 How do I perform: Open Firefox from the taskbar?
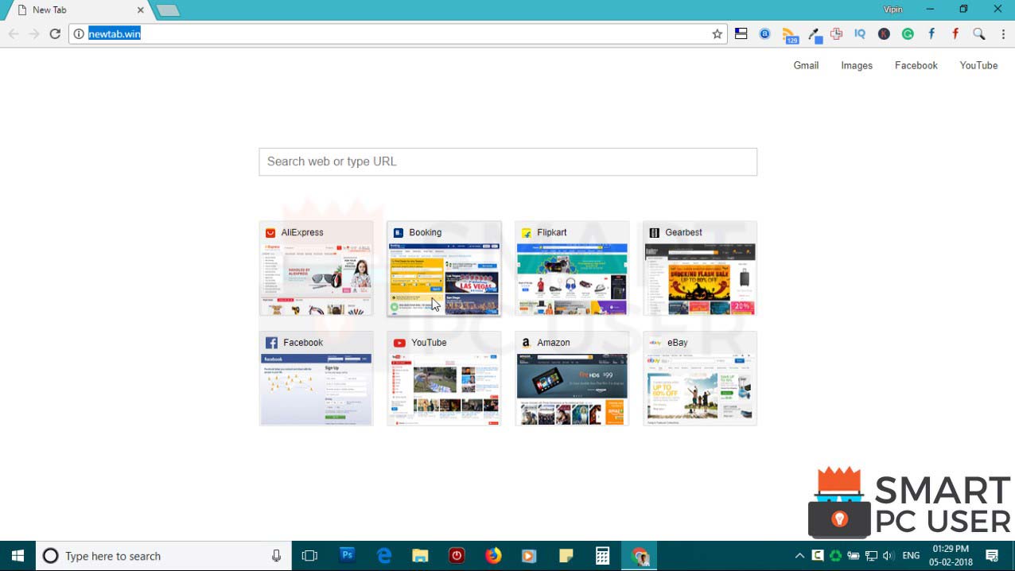click(x=492, y=555)
